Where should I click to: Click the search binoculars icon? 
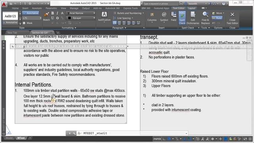click(x=181, y=4)
